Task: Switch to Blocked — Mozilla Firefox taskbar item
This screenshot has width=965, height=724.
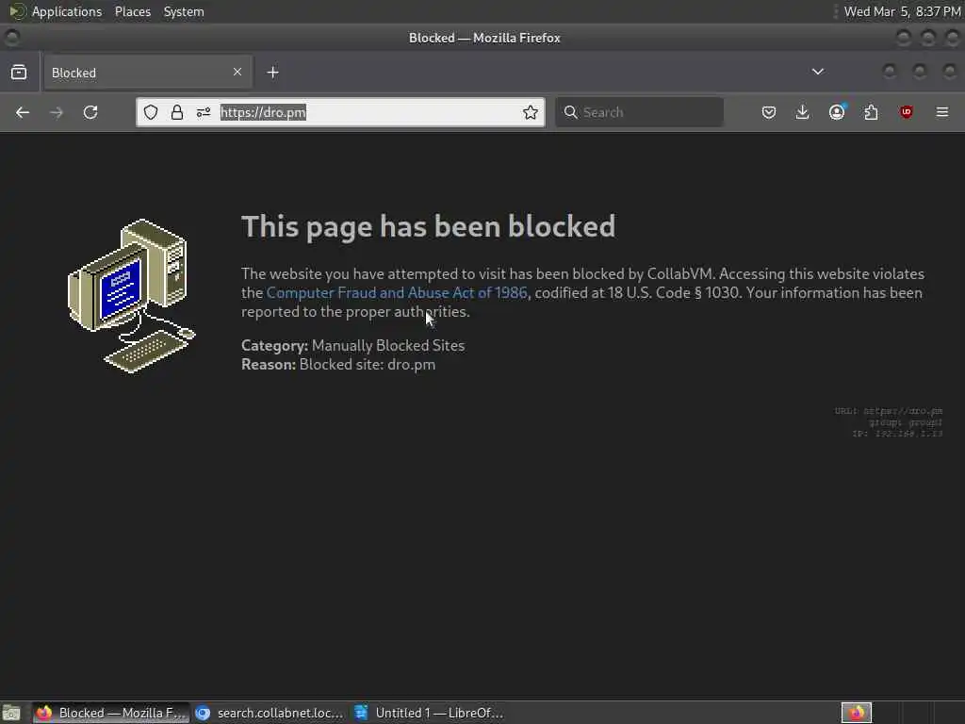Action: pos(111,713)
